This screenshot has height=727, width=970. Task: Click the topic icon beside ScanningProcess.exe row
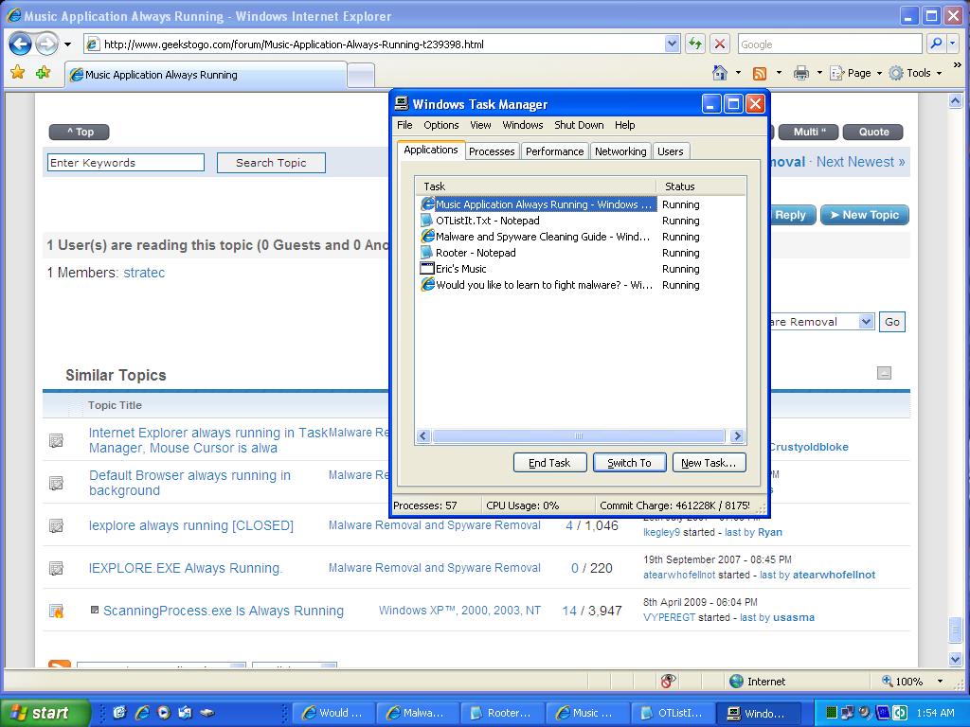pos(56,612)
